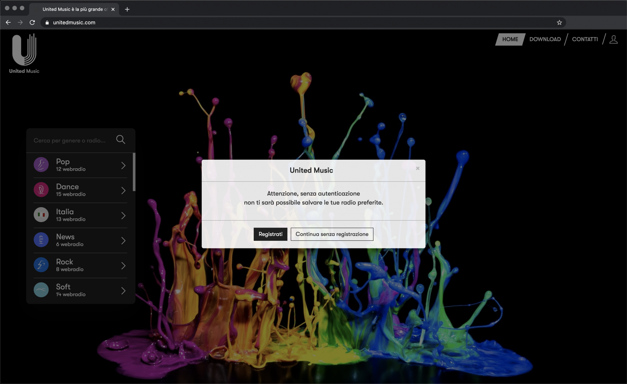Click the search magnifier icon
This screenshot has width=627, height=384.
pyautogui.click(x=121, y=140)
